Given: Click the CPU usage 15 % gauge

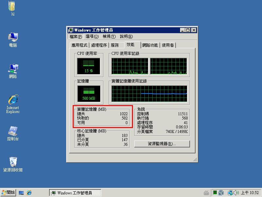Looking at the screenshot, I should click(x=88, y=66).
